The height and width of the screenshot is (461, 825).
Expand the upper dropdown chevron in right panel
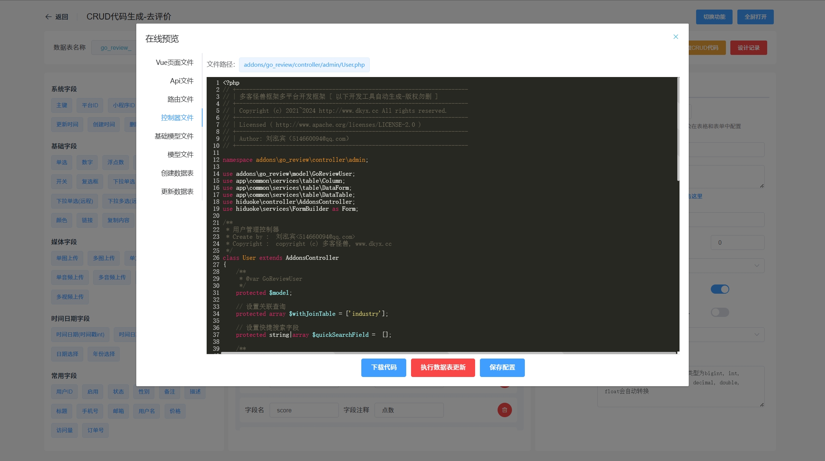coord(756,265)
